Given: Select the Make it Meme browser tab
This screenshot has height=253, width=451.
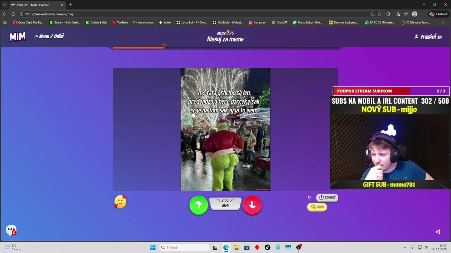Looking at the screenshot, I should [37, 5].
